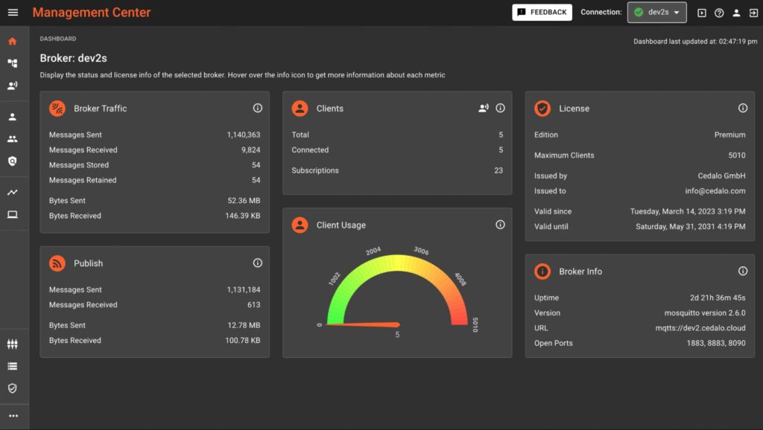Open the user groups sidebar icon
Image resolution: width=763 pixels, height=430 pixels.
13,139
